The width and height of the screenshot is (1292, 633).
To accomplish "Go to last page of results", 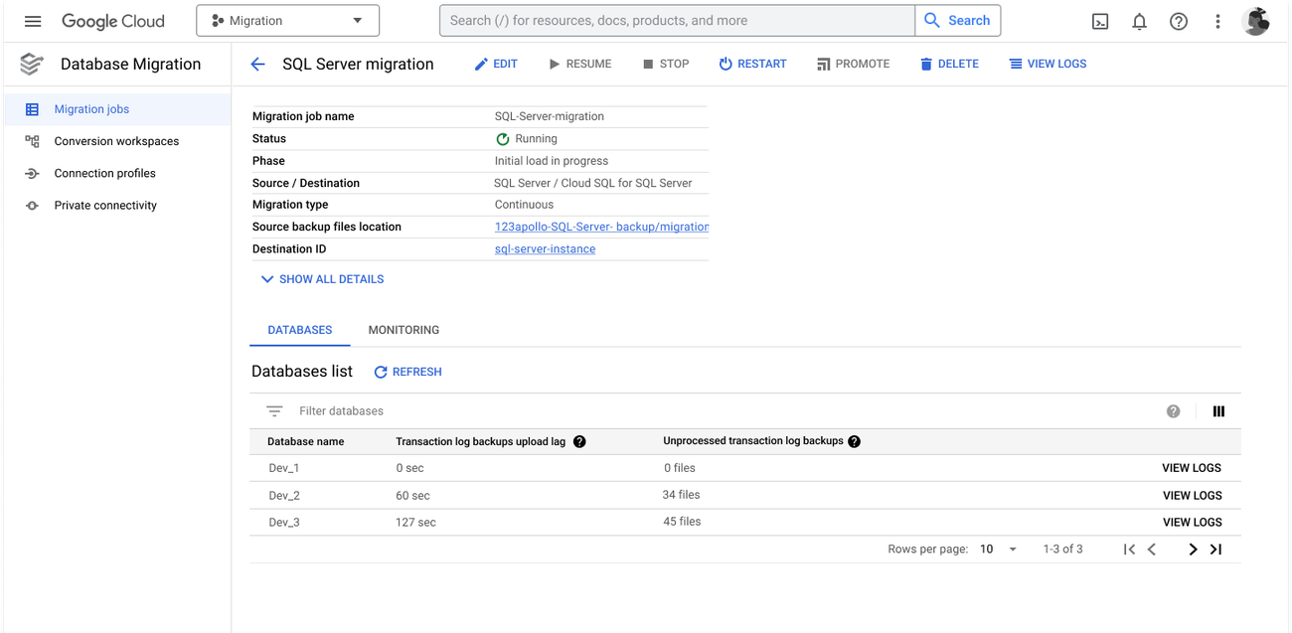I will point(1215,550).
